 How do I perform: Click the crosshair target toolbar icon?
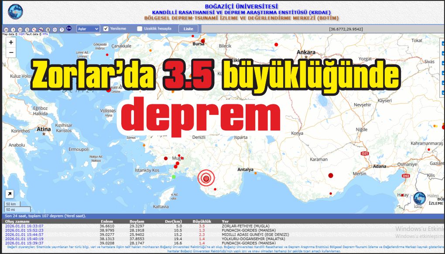pos(55,29)
